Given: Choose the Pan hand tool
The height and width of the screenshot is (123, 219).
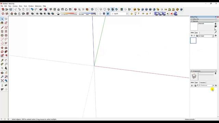Looking at the screenshot, I should point(6,73).
